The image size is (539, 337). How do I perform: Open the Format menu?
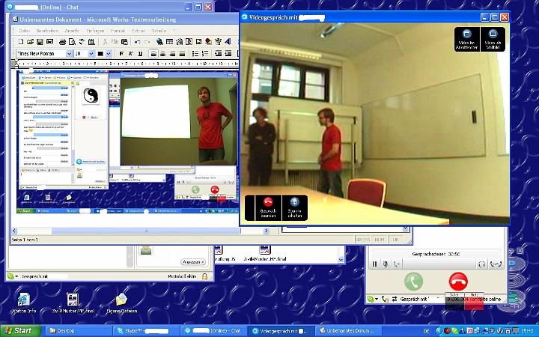tap(118, 31)
